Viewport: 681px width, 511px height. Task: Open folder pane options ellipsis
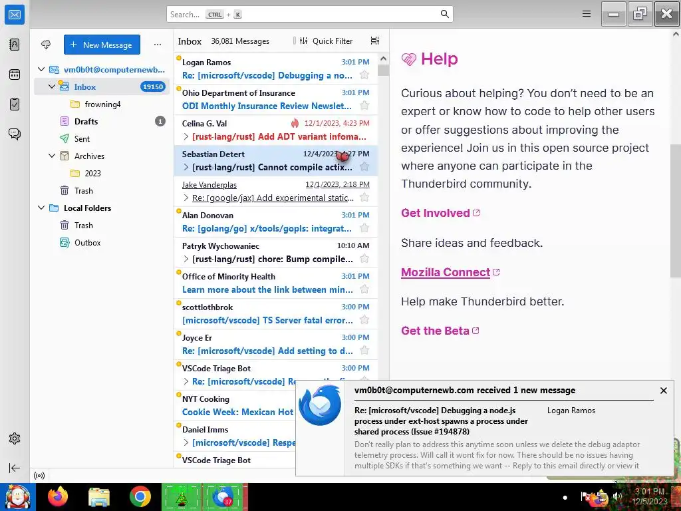[x=157, y=45]
